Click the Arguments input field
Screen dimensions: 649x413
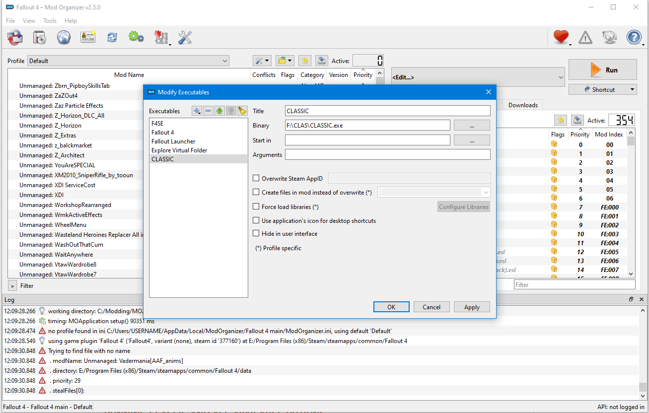click(x=387, y=155)
